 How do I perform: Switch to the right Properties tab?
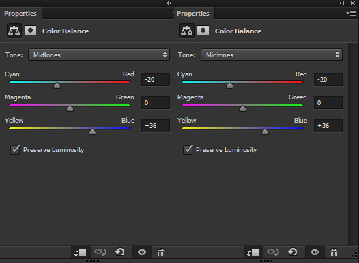193,13
